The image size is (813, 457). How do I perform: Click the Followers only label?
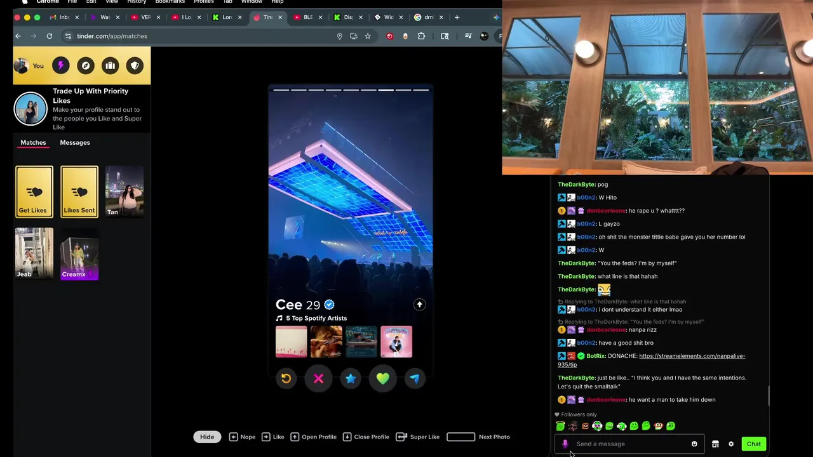(579, 414)
